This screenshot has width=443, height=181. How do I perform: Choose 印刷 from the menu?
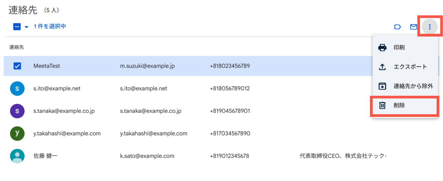coord(405,48)
